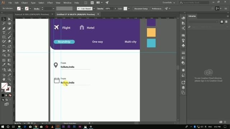Enable Draw Normal mode
Image resolution: width=230 pixels, height=129 pixels.
pos(3,100)
